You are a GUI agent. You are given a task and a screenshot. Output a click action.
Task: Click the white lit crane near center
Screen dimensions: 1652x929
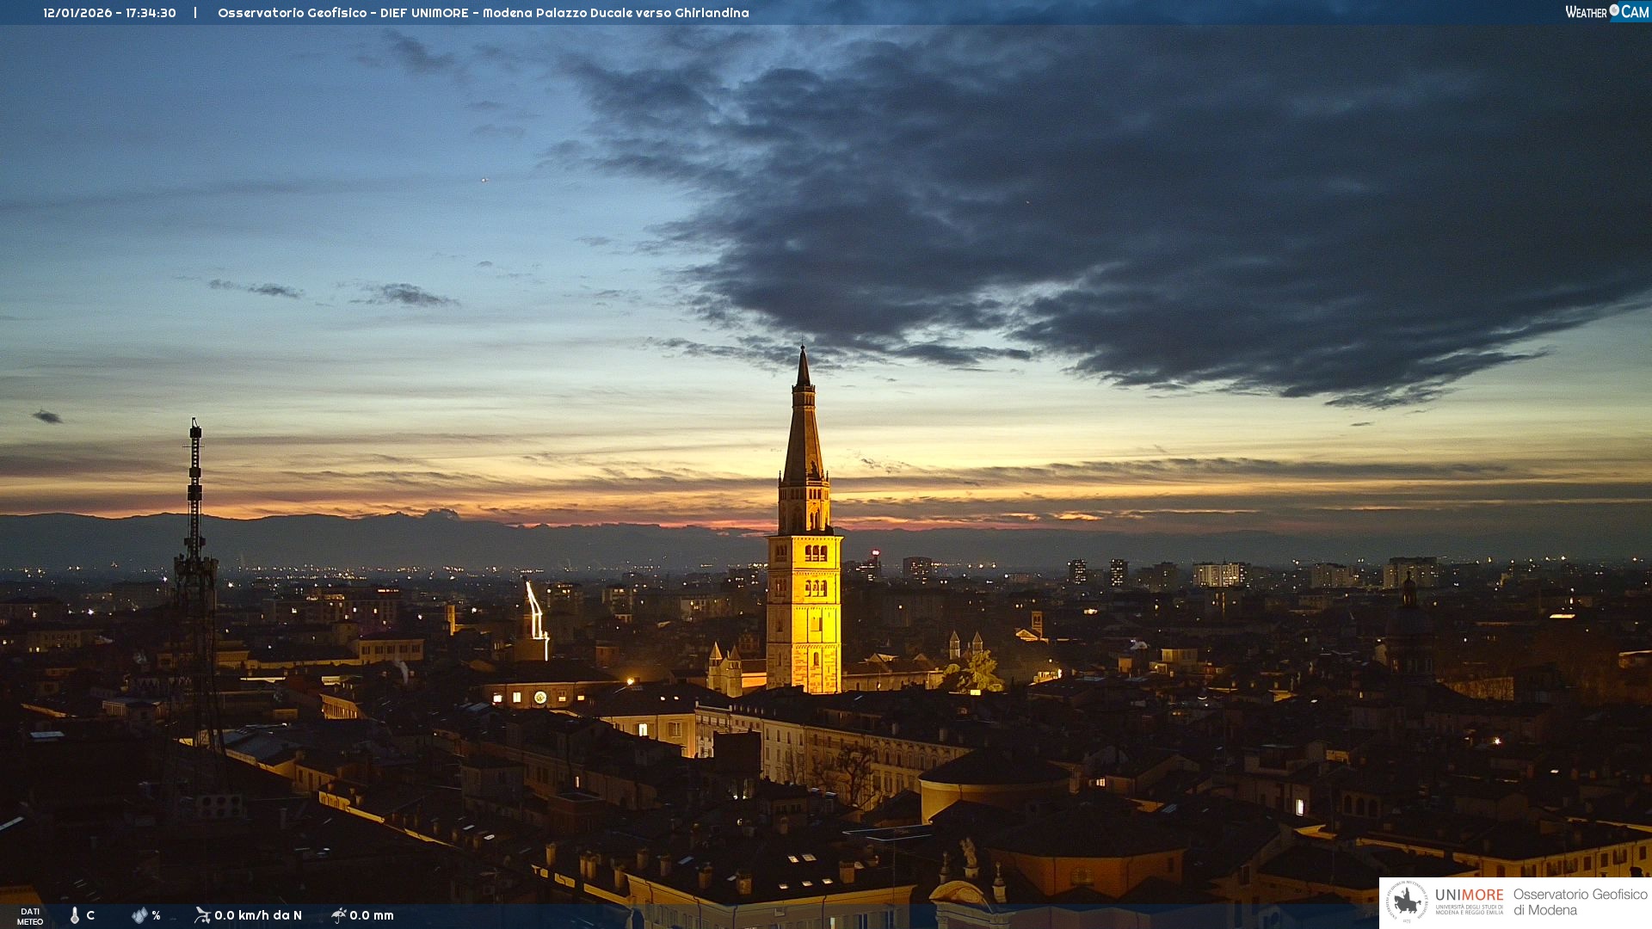click(536, 612)
